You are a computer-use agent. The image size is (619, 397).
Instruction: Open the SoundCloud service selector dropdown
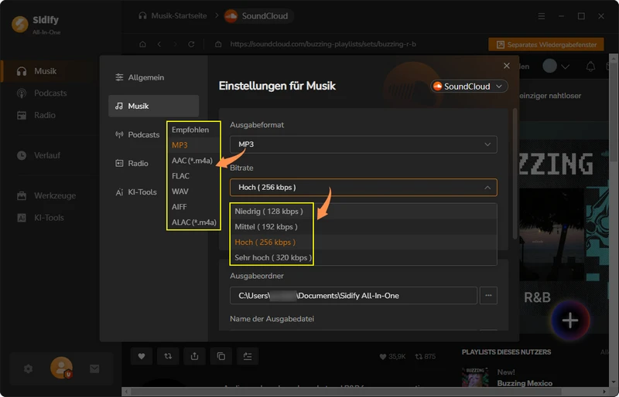(x=469, y=87)
